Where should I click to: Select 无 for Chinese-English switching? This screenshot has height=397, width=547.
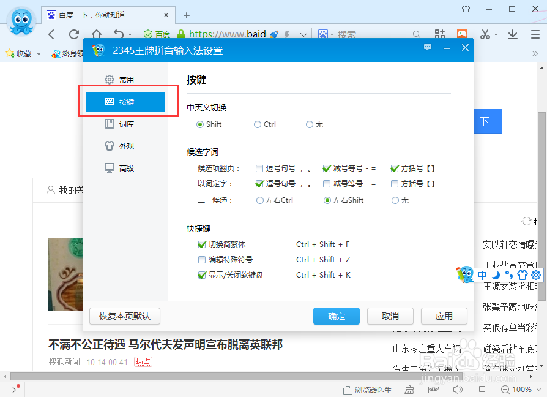click(x=310, y=124)
